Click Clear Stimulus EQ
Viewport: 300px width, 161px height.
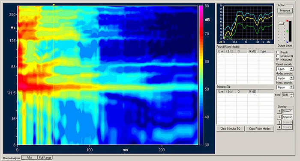point(231,129)
